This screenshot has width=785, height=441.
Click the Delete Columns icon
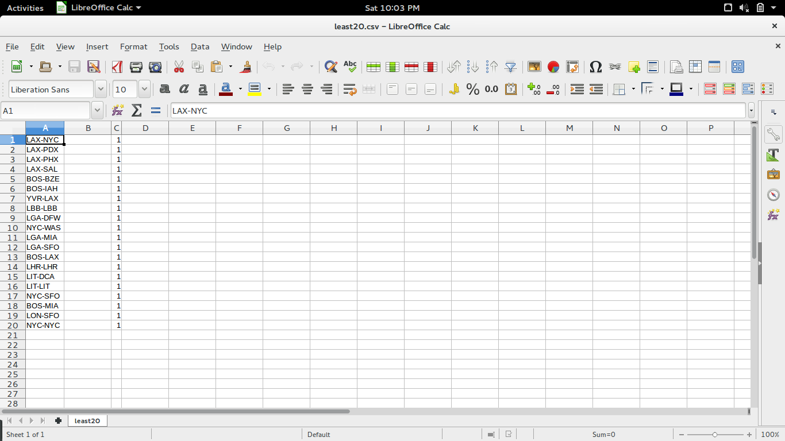[430, 67]
